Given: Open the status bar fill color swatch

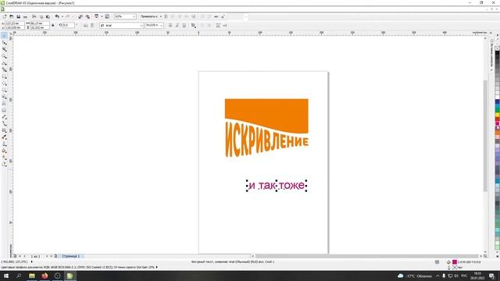Looking at the screenshot, I should [x=455, y=262].
